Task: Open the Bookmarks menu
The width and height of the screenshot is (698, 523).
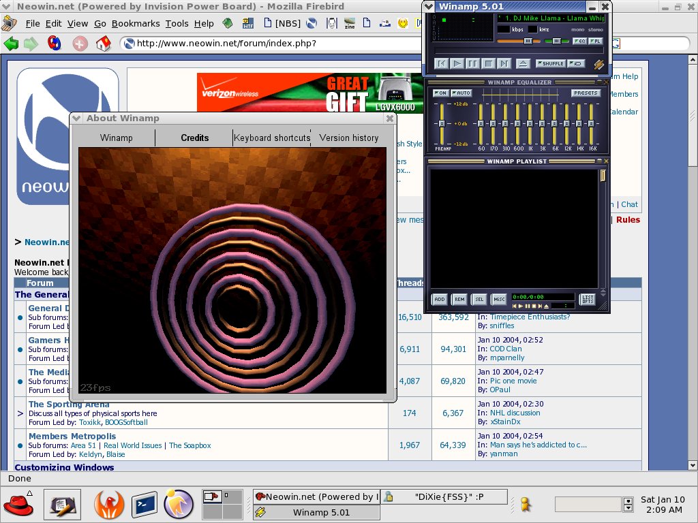Action: pyautogui.click(x=136, y=23)
